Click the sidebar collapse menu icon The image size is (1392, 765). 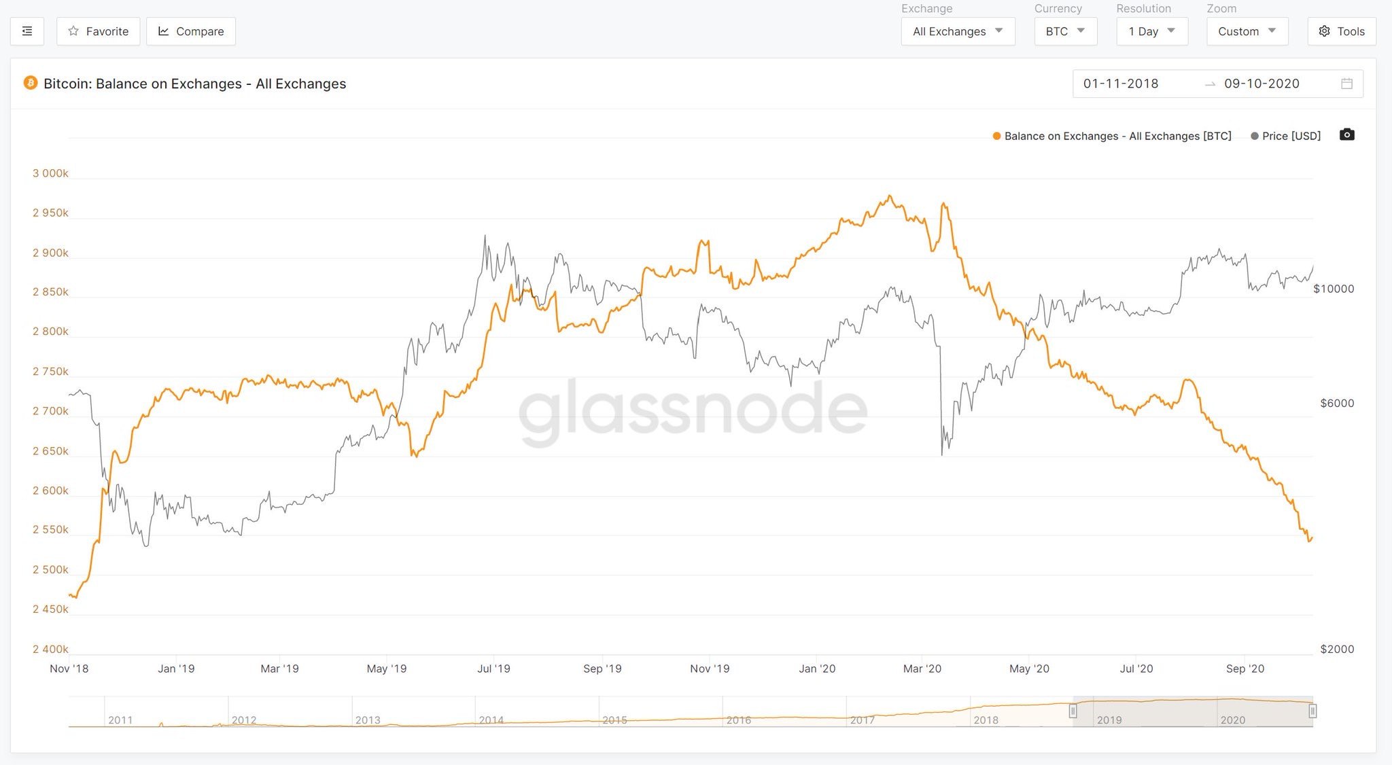tap(27, 31)
